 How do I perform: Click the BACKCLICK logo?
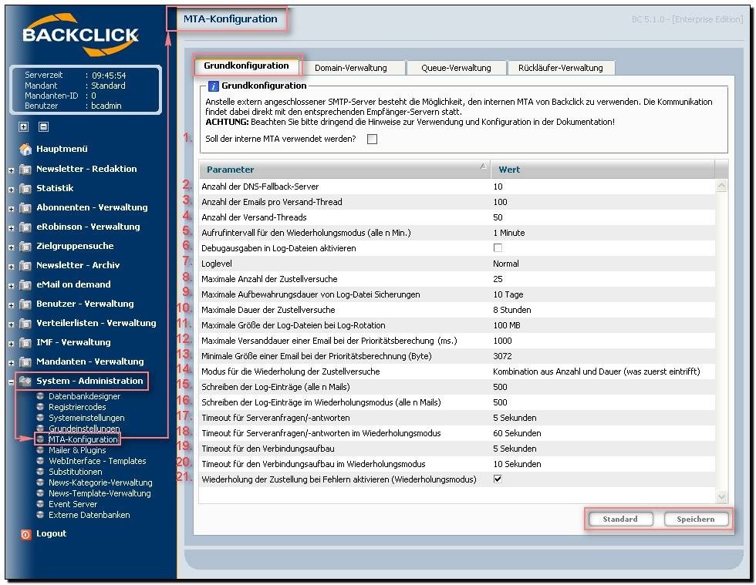pyautogui.click(x=81, y=35)
